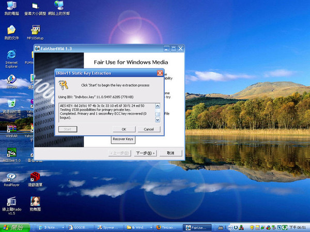The image size is (310, 232).
Task: Click OK in the DRMv11 dialog
Action: pyautogui.click(x=124, y=129)
